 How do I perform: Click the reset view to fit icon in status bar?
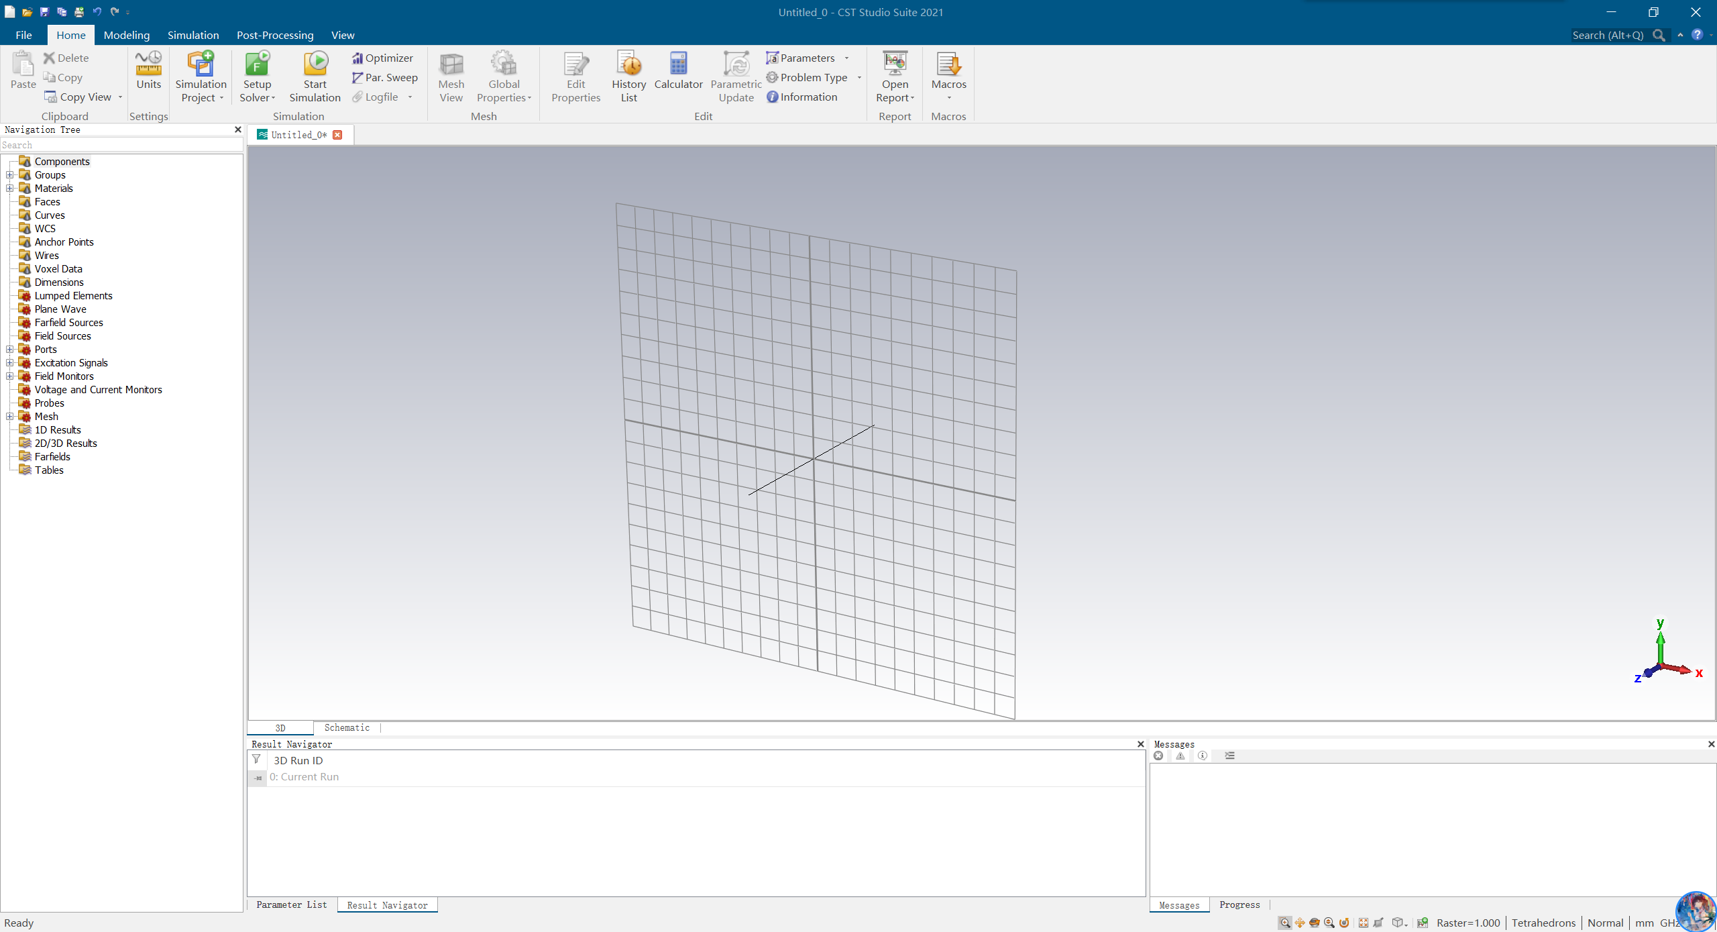click(1364, 923)
